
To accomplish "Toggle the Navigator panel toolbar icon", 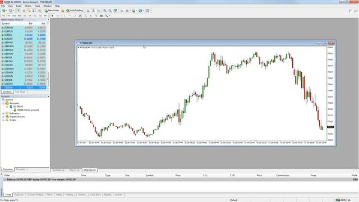I will click(x=29, y=11).
